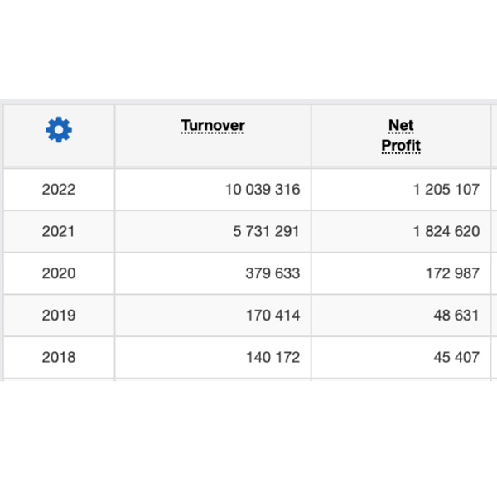Click the 2018 turnover value 140 172

[273, 358]
